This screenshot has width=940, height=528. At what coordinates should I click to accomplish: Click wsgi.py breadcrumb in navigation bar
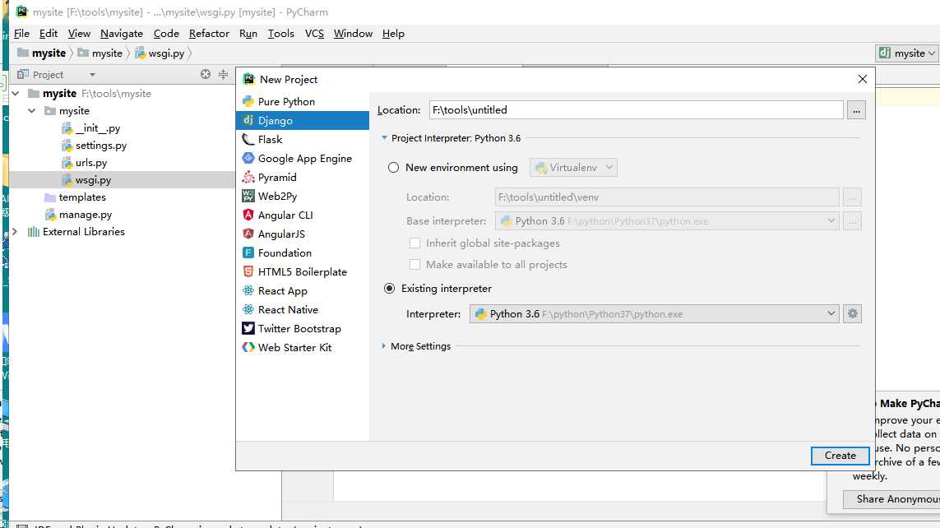click(x=160, y=53)
